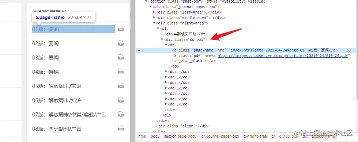Open the 02版:要闻 page link
The width and height of the screenshot is (358, 142).
pos(45,43)
